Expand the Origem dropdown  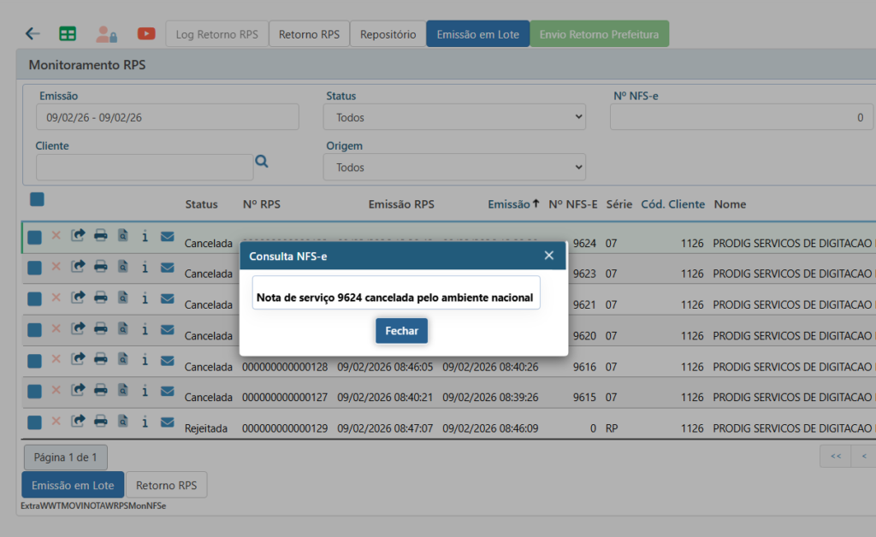point(454,168)
